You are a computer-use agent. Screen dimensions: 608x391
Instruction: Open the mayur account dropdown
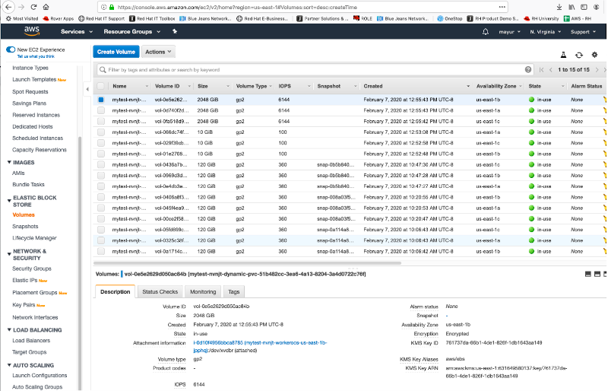509,32
